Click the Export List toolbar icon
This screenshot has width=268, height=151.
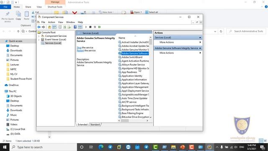point(69,27)
